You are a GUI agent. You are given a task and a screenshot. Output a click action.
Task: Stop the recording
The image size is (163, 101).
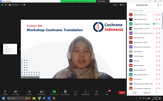24,5
